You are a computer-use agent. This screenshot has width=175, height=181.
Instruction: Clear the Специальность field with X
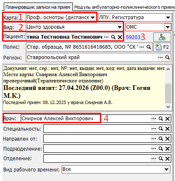(167, 129)
